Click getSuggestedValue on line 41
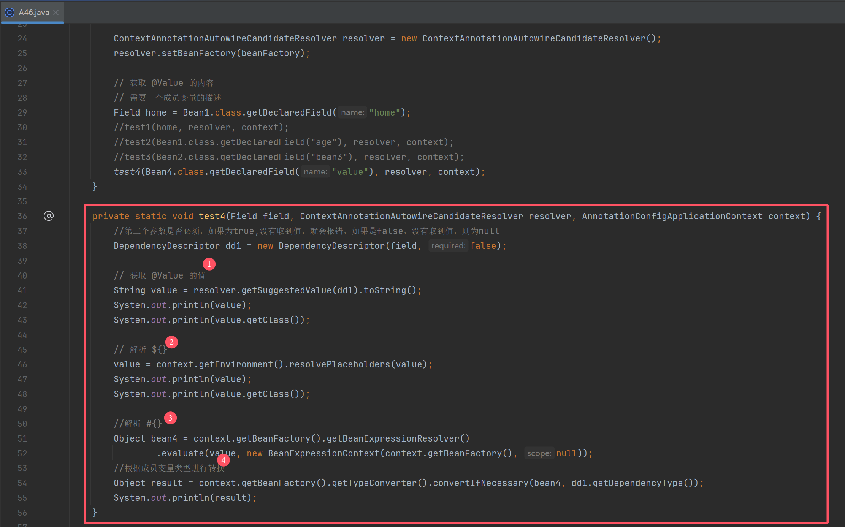845x527 pixels. tap(287, 290)
